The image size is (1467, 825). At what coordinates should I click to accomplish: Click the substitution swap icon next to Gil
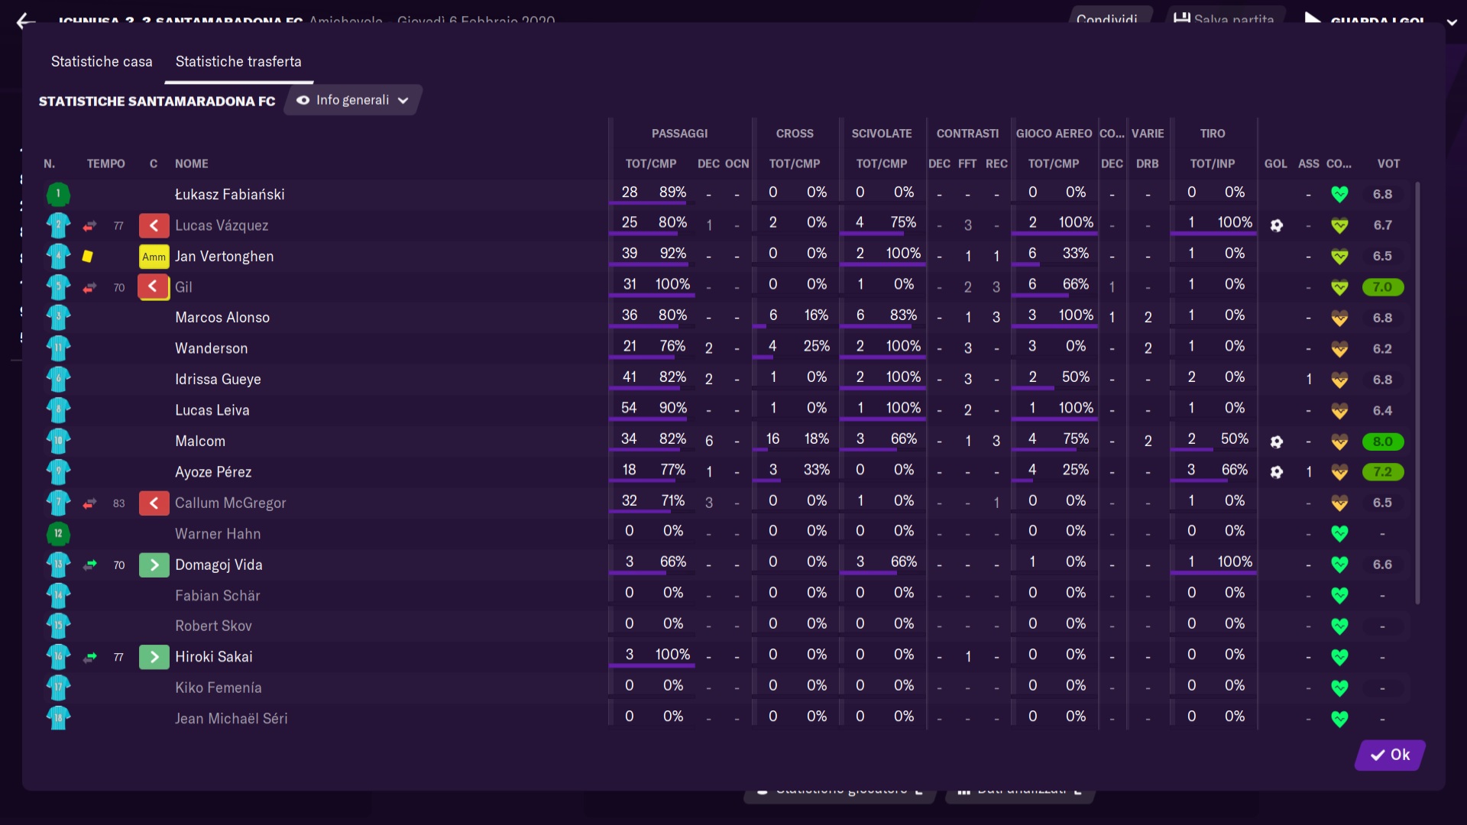click(x=89, y=287)
